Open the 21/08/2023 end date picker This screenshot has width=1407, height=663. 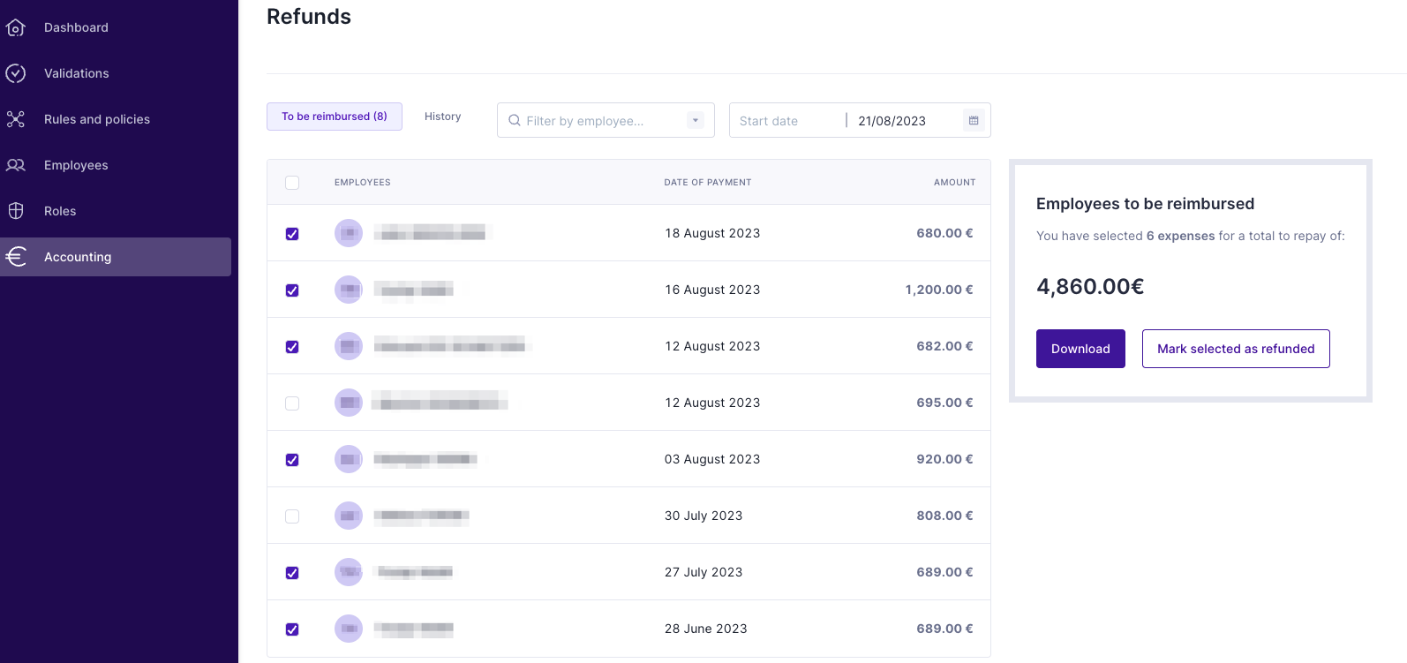[905, 121]
